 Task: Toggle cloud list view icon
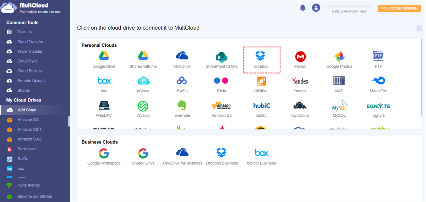(419, 29)
